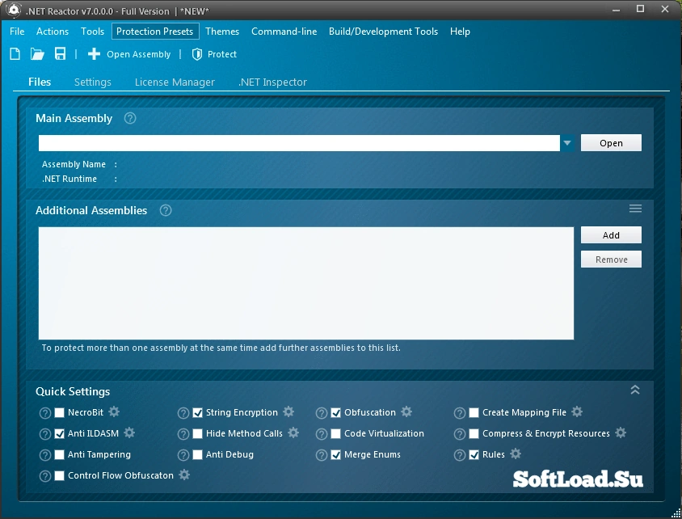This screenshot has height=519, width=682.
Task: Click the help icon beside Anti Debug
Action: (x=183, y=455)
